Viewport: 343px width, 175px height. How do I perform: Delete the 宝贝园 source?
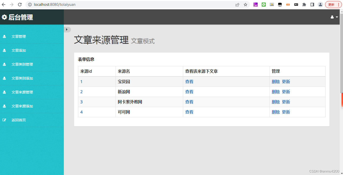276,82
